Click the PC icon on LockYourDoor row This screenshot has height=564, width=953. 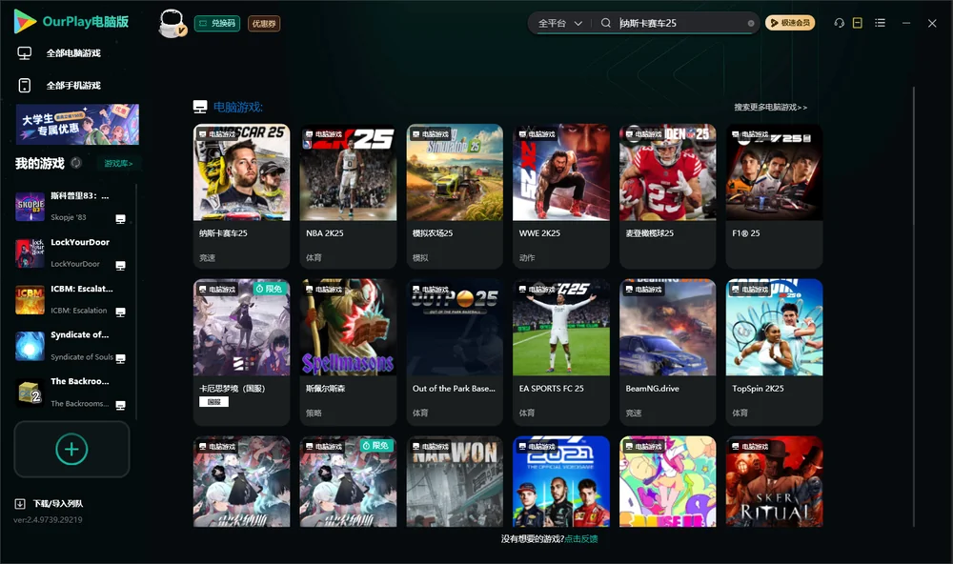pyautogui.click(x=120, y=266)
